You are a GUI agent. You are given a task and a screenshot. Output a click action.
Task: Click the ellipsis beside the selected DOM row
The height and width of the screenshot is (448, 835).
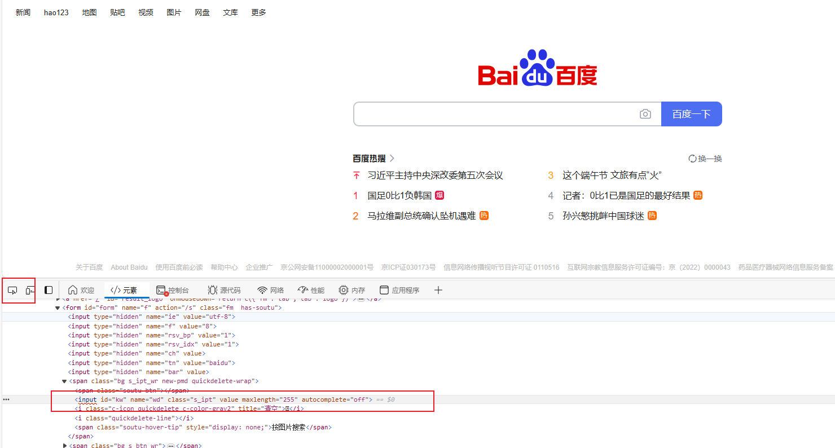(6, 399)
